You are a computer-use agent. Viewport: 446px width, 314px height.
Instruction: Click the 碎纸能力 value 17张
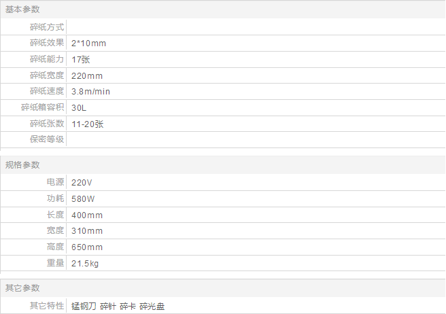coord(81,59)
